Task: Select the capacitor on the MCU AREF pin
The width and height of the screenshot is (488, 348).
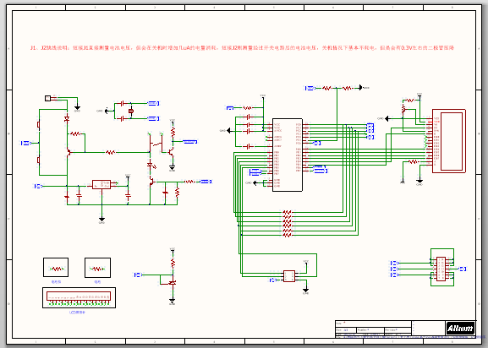Action: [249, 146]
